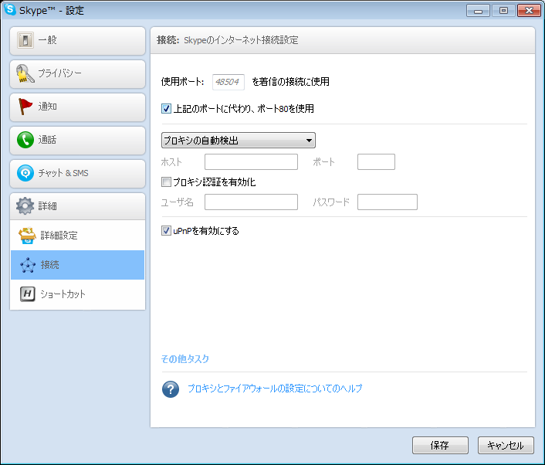The width and height of the screenshot is (545, 465).
Task: Open プロキシとファイアウォールの設定についてのヘルプ link
Action: coord(275,389)
